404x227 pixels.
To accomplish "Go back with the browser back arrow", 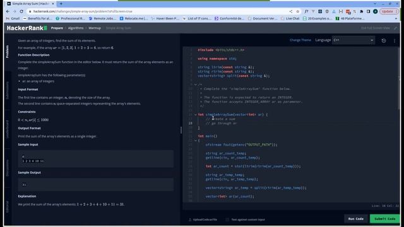I will (x=8, y=11).
